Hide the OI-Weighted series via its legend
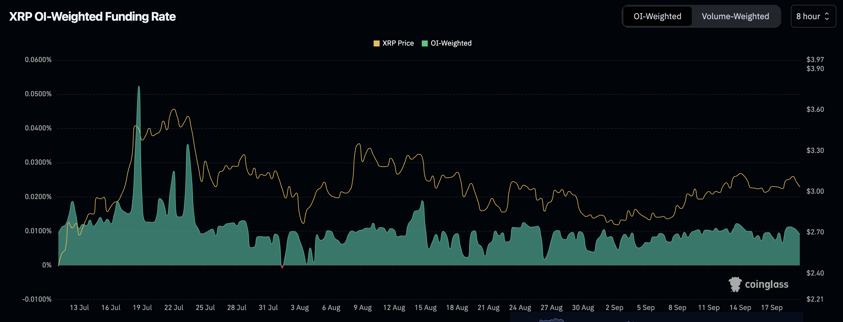Viewport: 843px width, 322px height. coord(451,43)
